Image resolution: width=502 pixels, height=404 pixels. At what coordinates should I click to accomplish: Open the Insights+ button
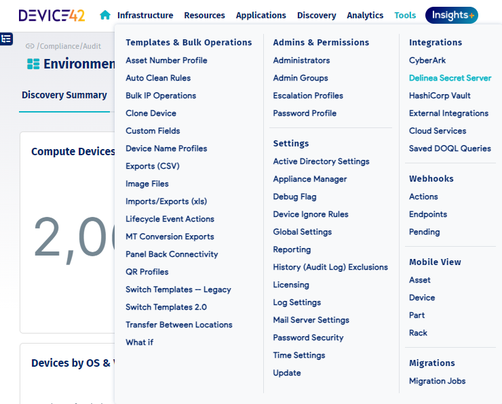(451, 15)
